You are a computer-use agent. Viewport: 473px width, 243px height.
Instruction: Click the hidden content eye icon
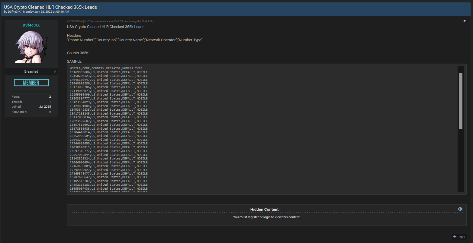(x=460, y=209)
